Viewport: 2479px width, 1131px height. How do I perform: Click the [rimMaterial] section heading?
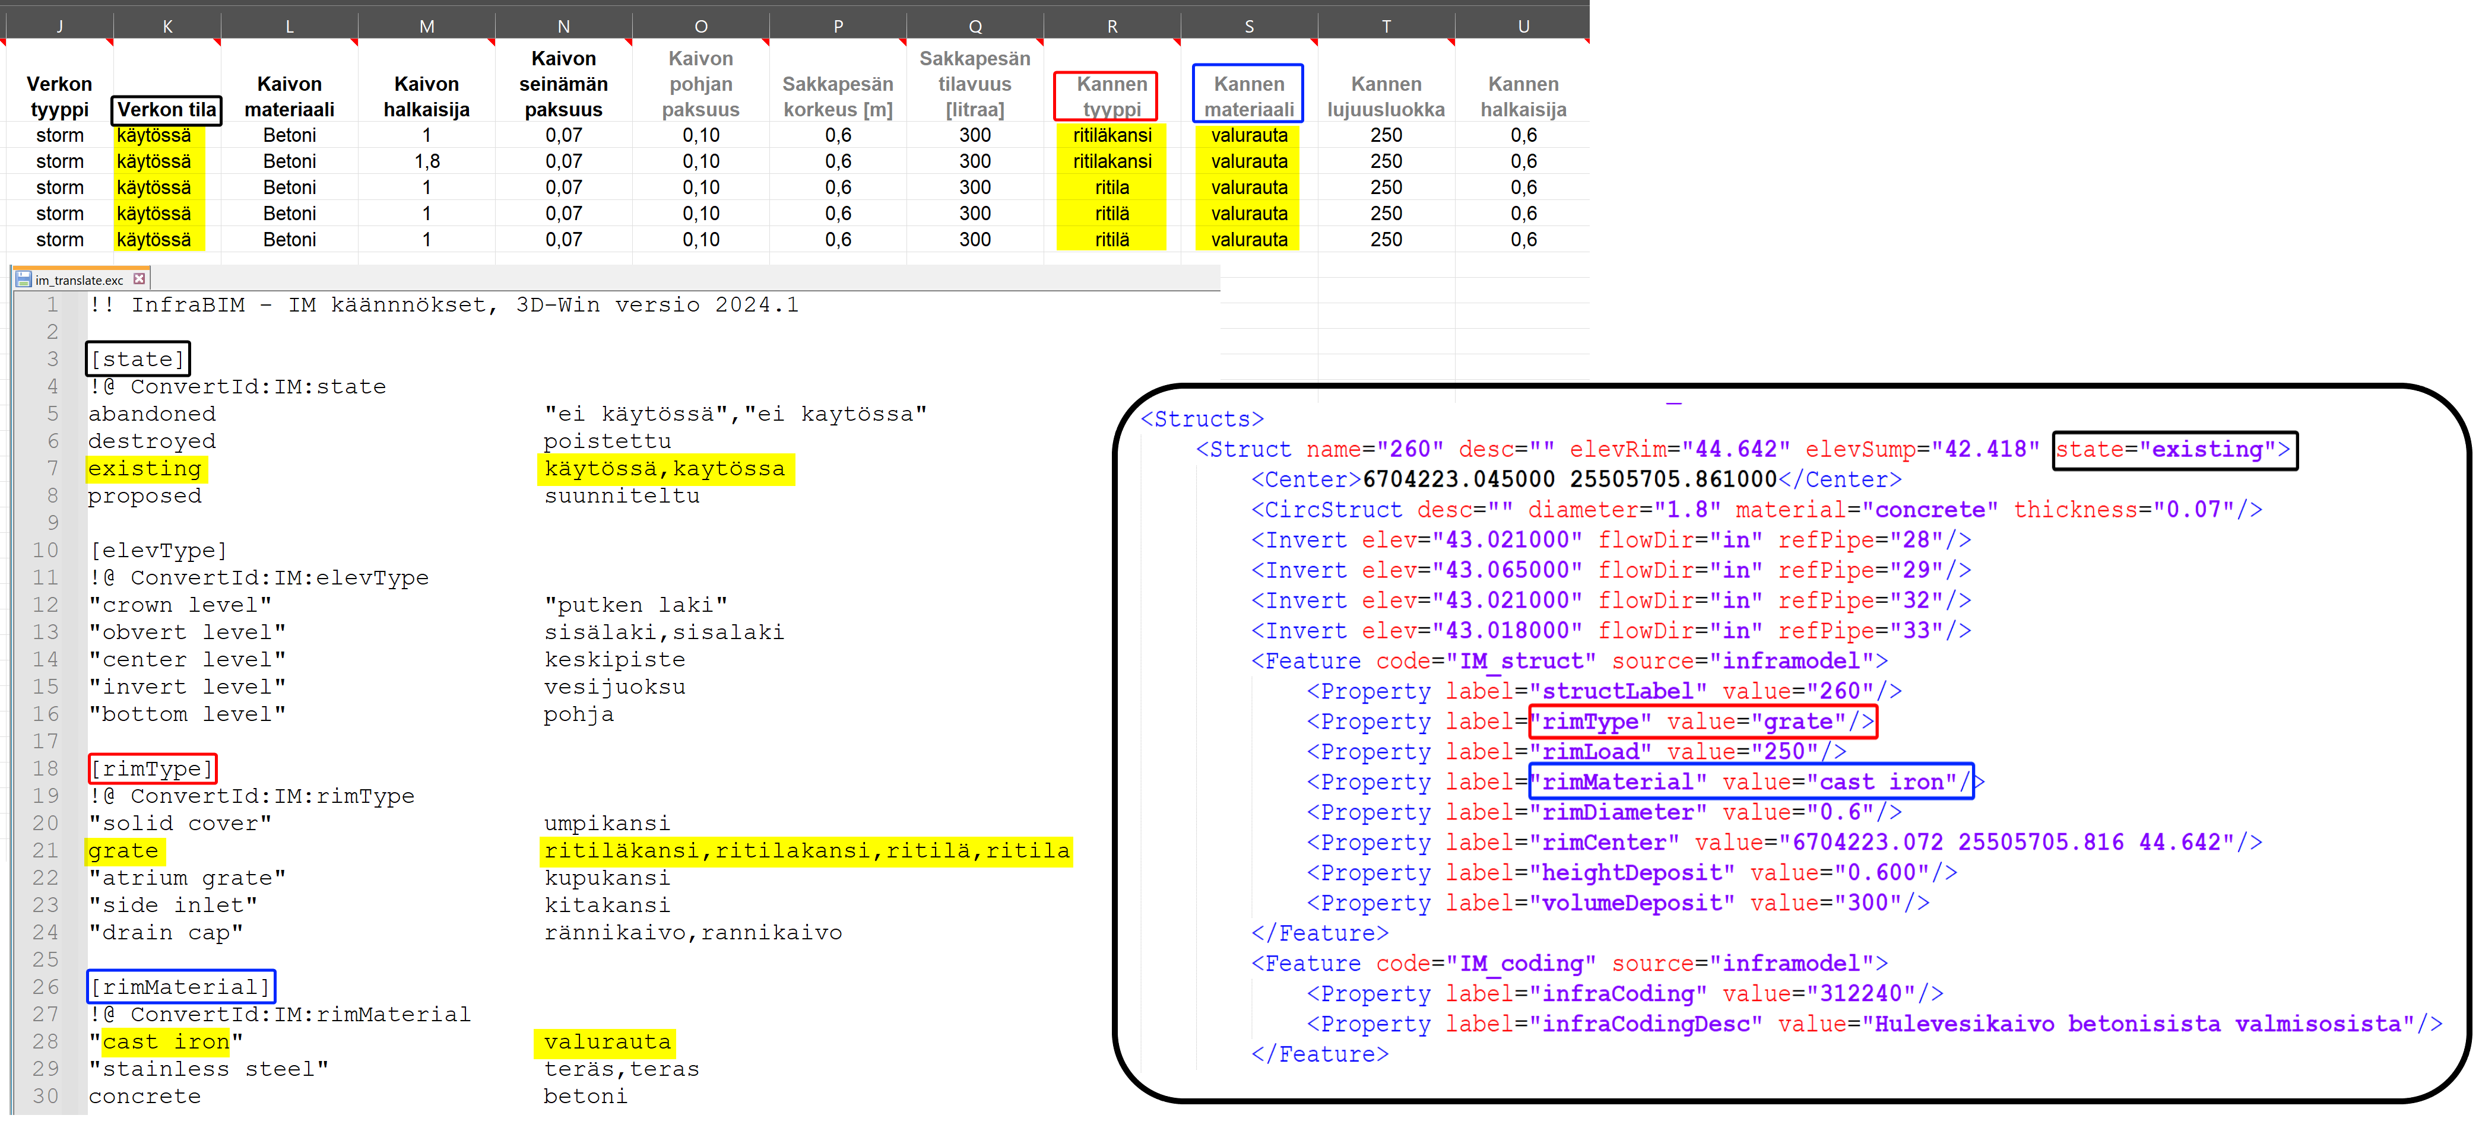[181, 987]
